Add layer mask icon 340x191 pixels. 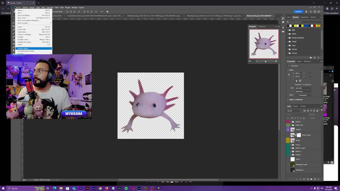304,179
